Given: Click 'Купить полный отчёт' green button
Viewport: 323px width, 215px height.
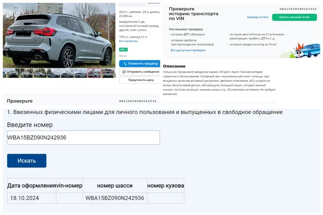Looking at the screenshot, I should tap(294, 17).
